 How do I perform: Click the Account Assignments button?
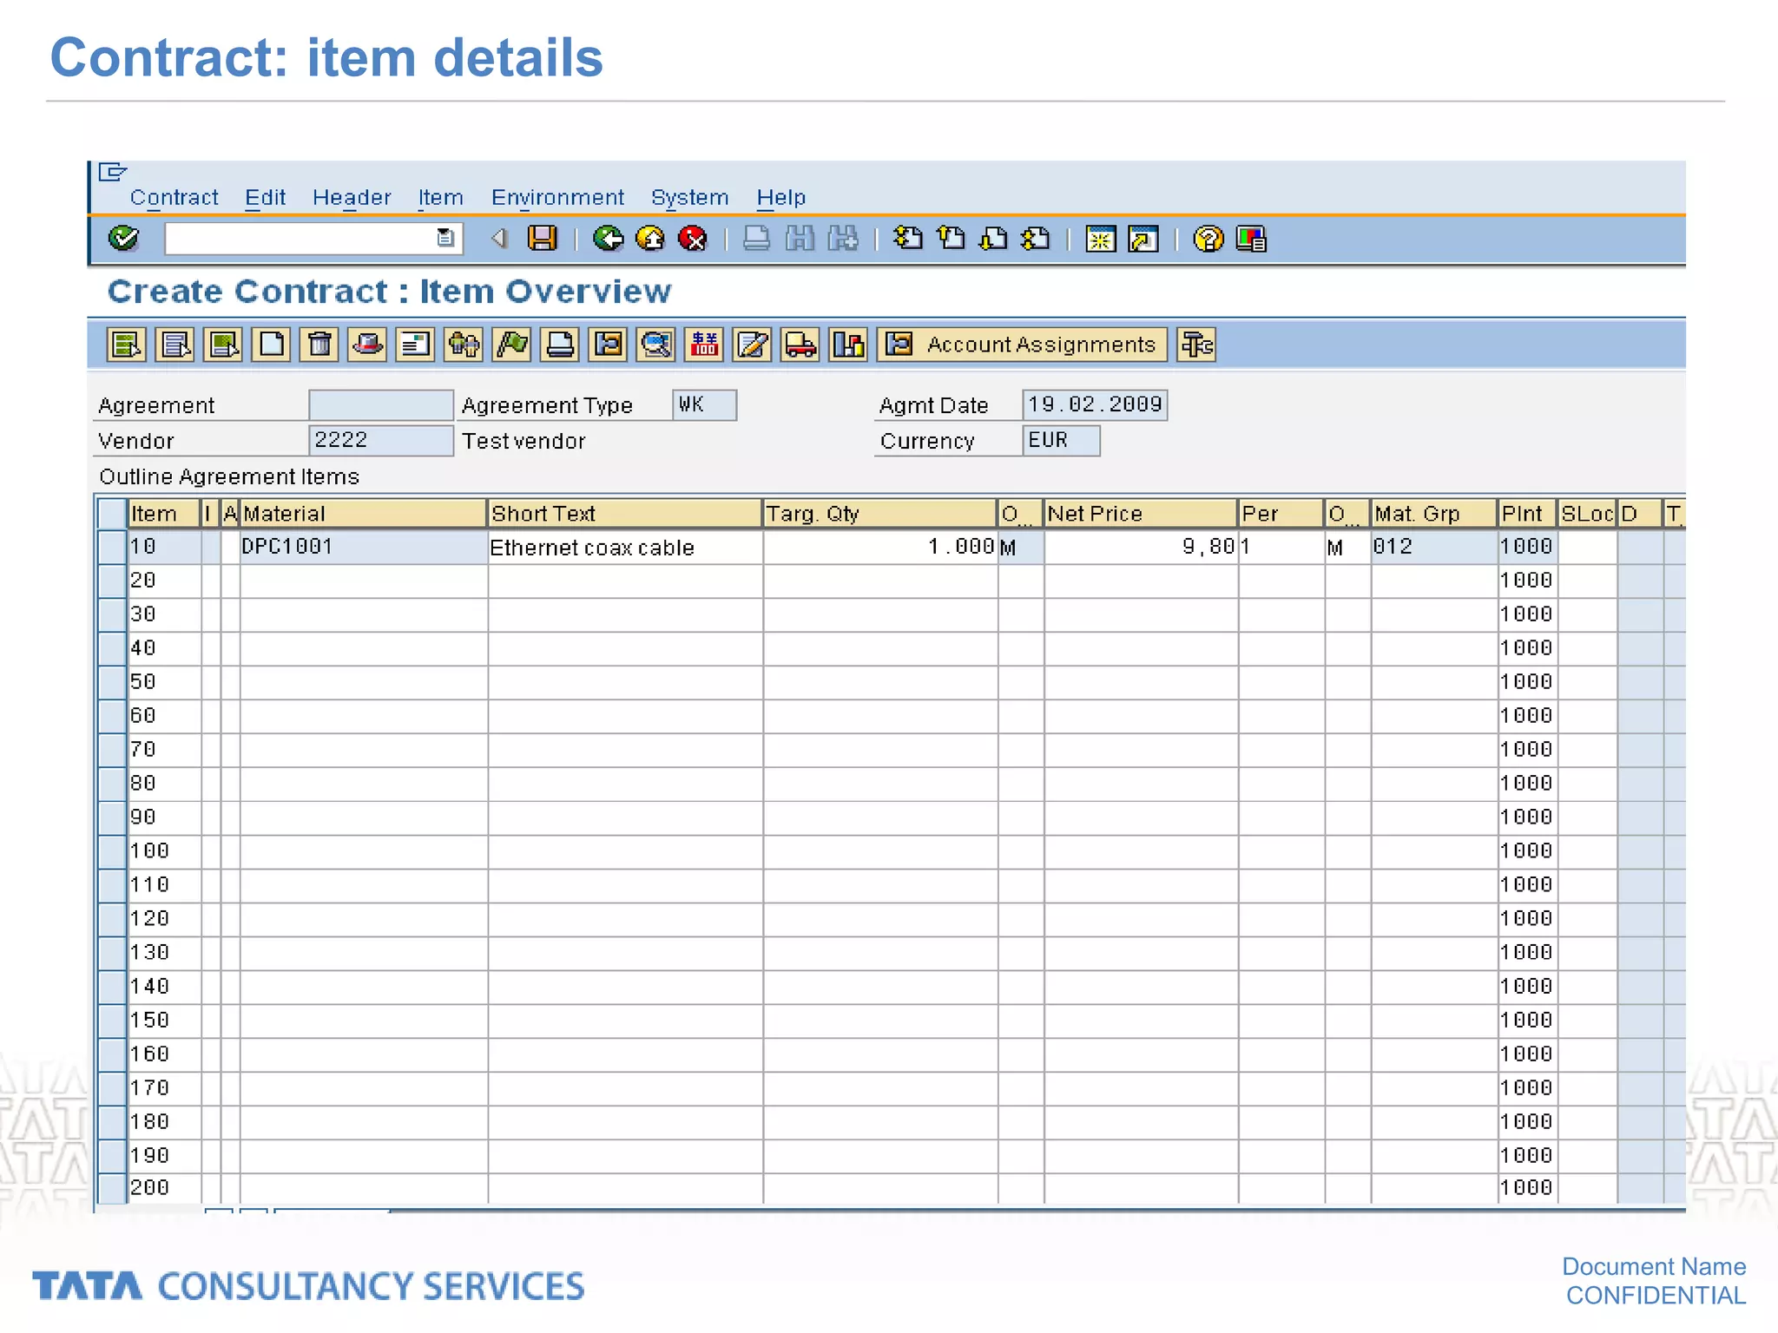(1023, 345)
